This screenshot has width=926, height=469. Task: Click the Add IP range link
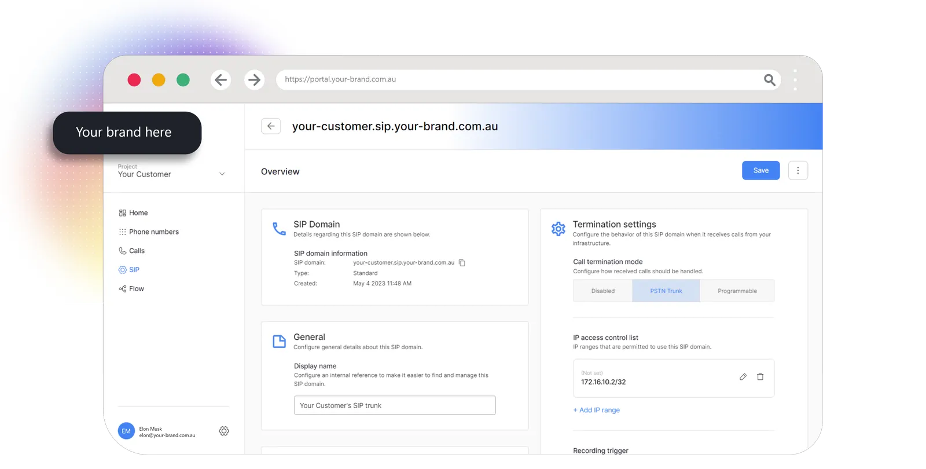tap(596, 410)
